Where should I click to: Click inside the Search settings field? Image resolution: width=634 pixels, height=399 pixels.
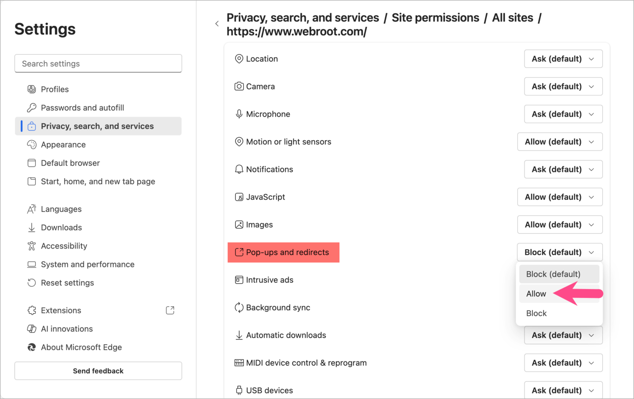tap(98, 63)
